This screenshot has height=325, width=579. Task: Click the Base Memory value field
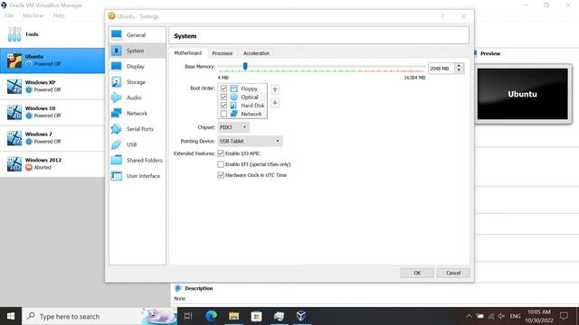coord(441,69)
